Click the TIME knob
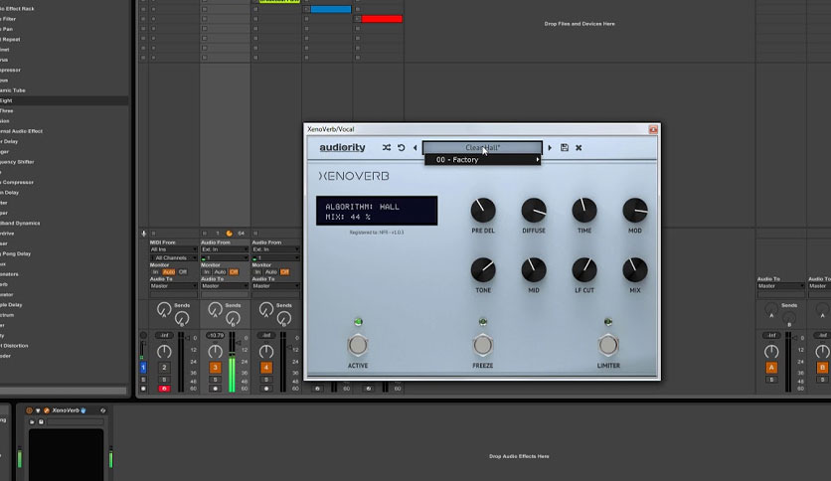 click(584, 211)
